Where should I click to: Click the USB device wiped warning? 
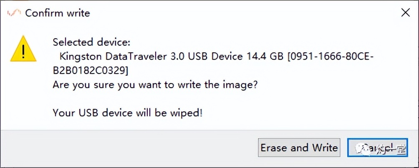click(x=128, y=113)
